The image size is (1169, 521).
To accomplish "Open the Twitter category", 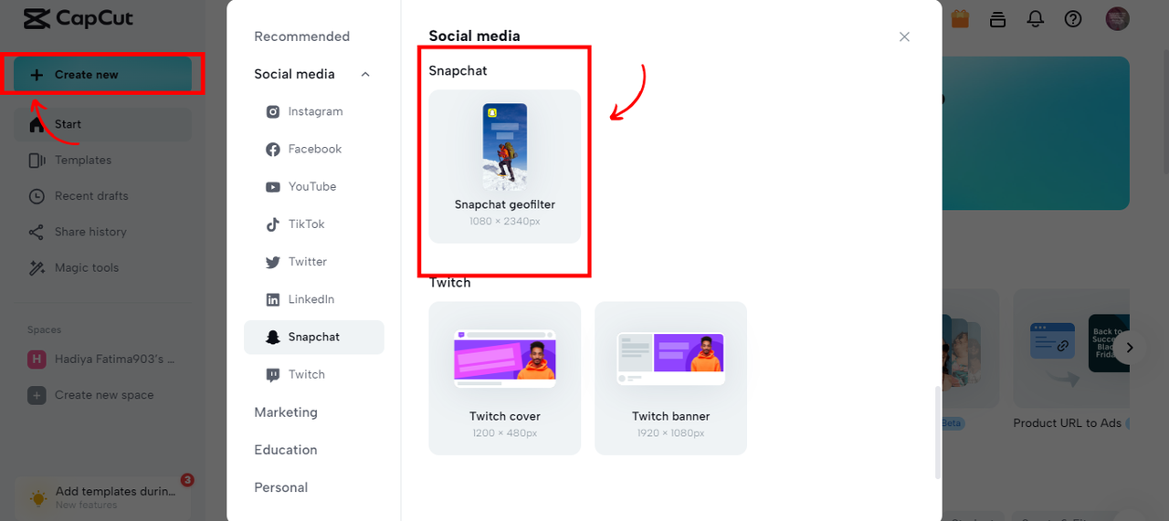I will 307,262.
